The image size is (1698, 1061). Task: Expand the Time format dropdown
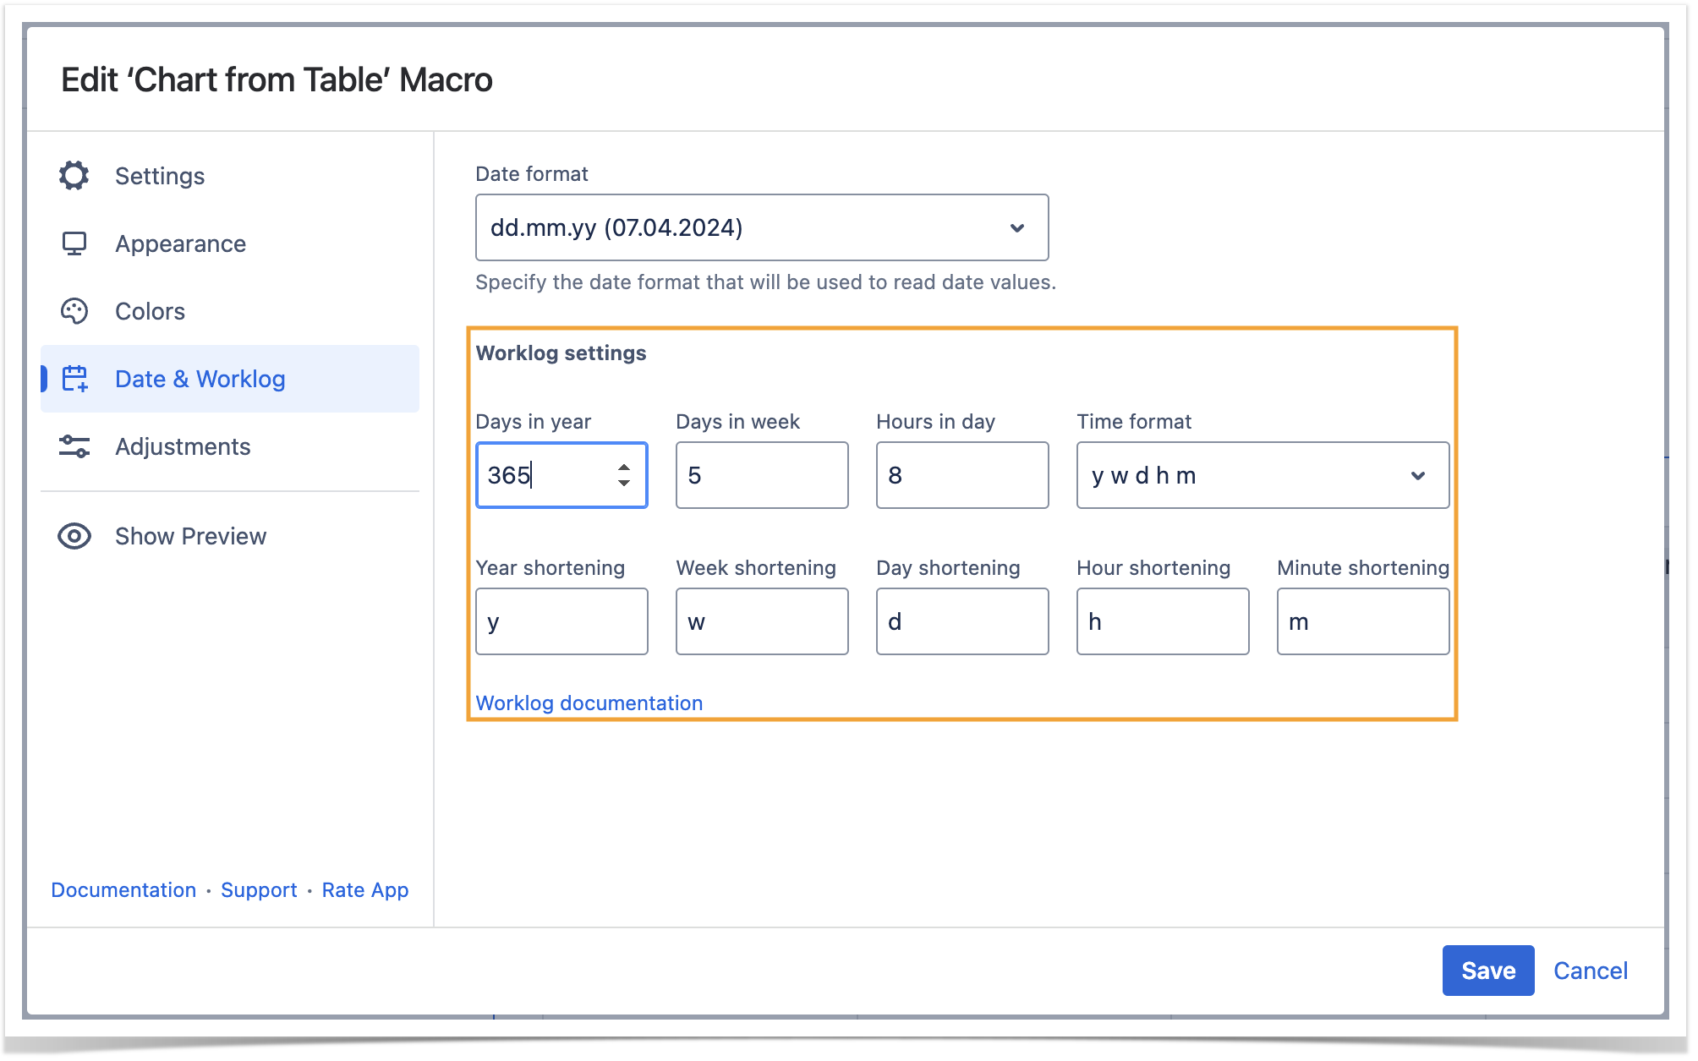coord(1262,475)
